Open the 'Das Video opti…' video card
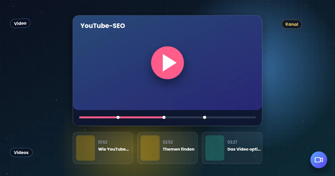 pos(232,148)
